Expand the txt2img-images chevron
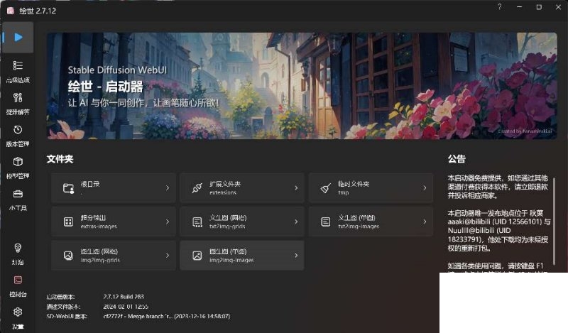Screen dimensions: 568x333 click(425, 222)
